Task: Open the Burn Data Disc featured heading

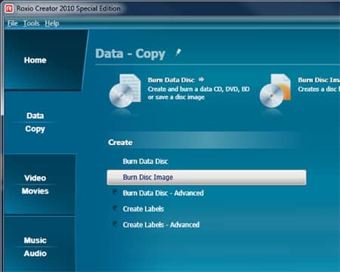Action: coord(171,80)
